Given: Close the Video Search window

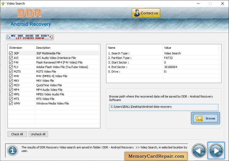Looking at the screenshot, I should point(222,3).
